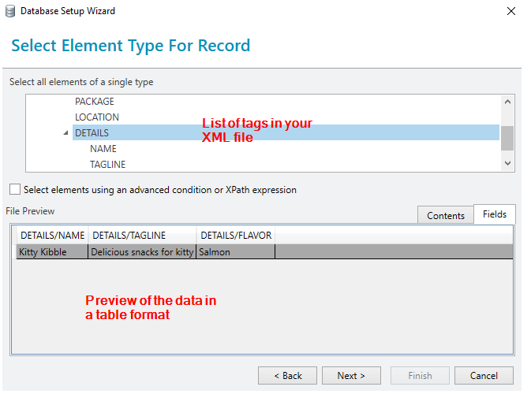531x394 pixels.
Task: Go Back to previous wizard step
Action: 287,375
